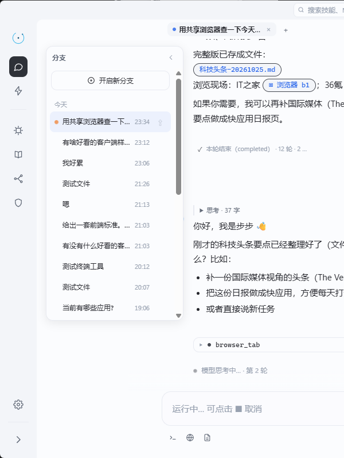344x458 pixels.
Task: Click 本轮结束 (completed) status line
Action: 252,149
